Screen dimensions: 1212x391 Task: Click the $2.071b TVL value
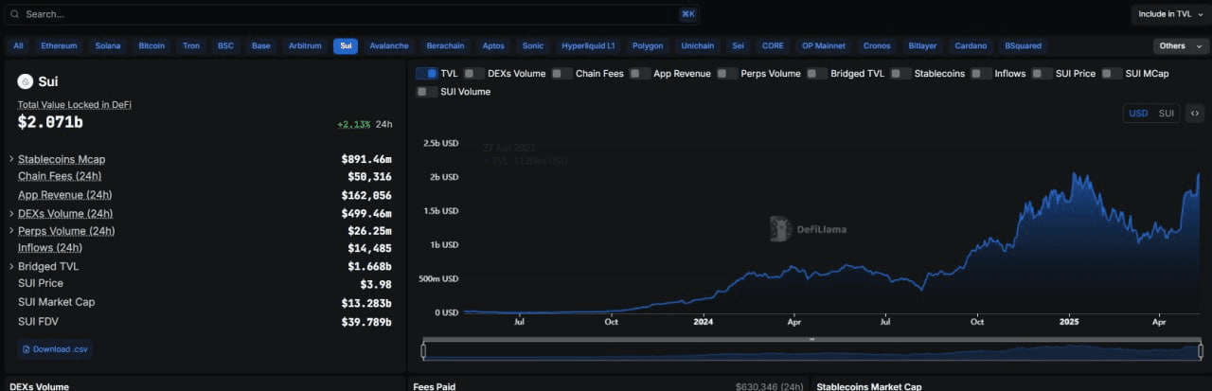point(50,123)
